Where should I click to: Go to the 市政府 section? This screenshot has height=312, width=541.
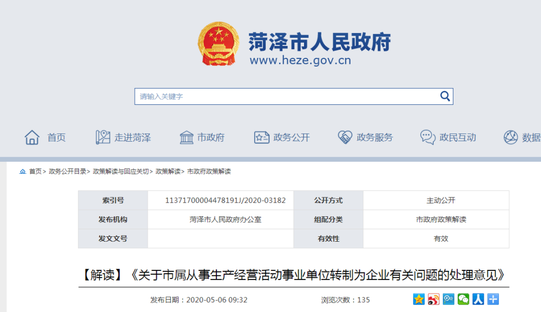[202, 137]
